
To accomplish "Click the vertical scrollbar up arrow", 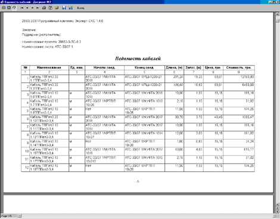I will click(278, 14).
